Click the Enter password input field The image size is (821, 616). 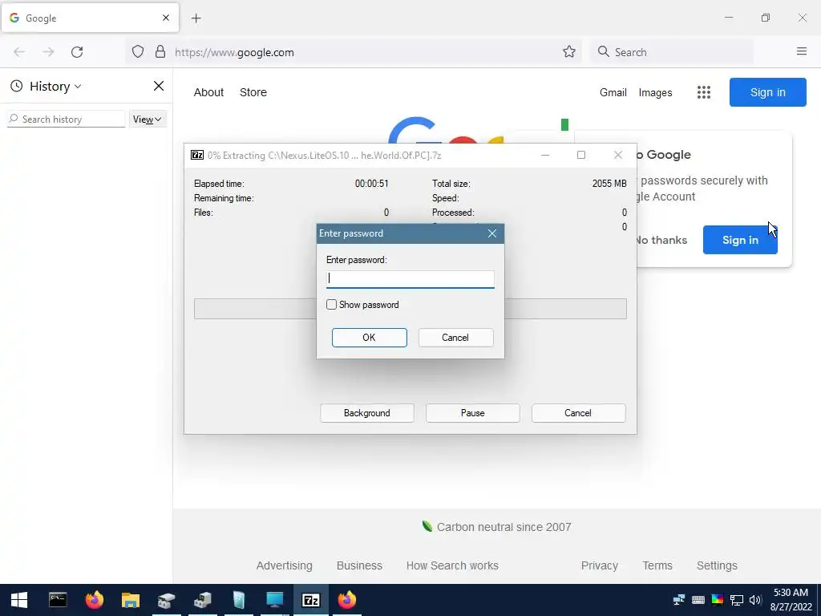410,278
